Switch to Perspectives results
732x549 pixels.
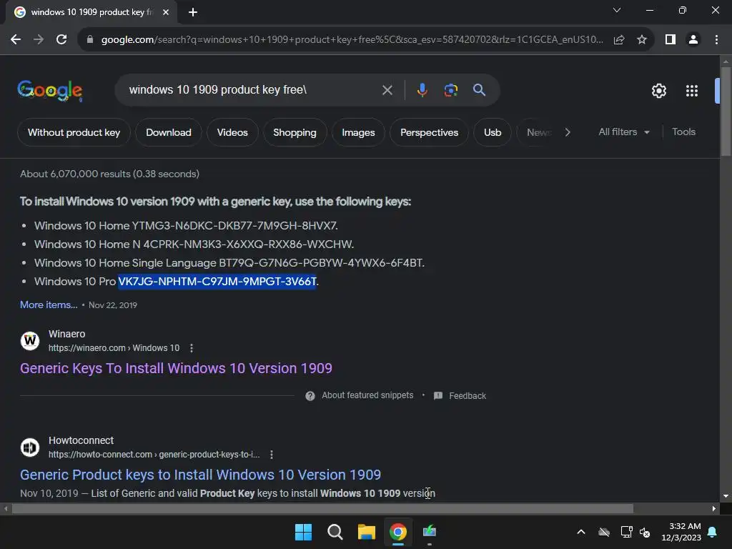click(x=429, y=132)
